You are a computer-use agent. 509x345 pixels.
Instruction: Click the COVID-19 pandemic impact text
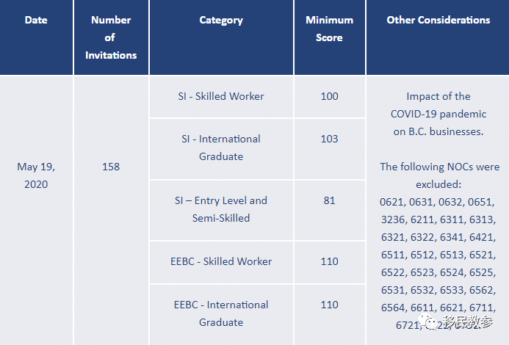[438, 114]
